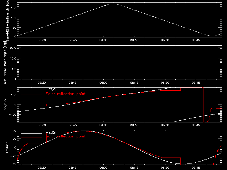Click the 20 tick on Latitude axis
227x170 pixels.
pos(14,139)
